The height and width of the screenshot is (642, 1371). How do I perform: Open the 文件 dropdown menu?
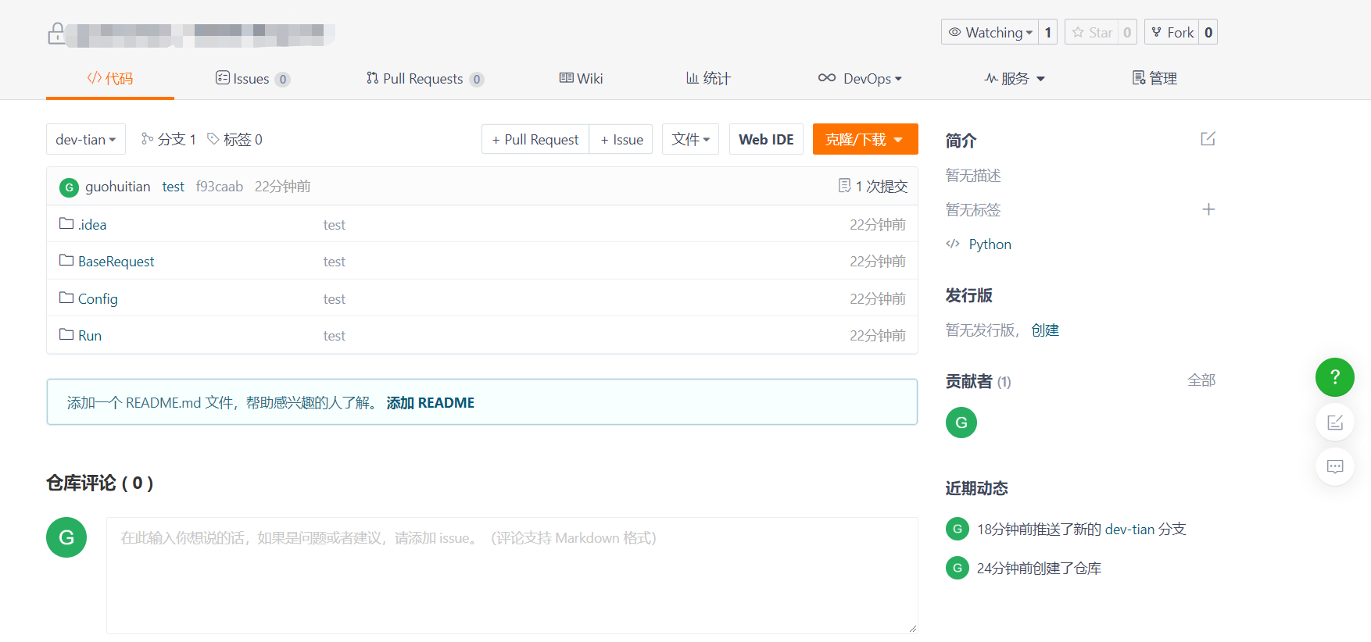(690, 139)
